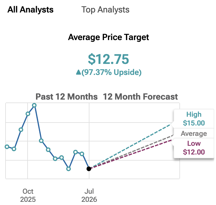Click the Past 12 Months heading

(x=66, y=97)
